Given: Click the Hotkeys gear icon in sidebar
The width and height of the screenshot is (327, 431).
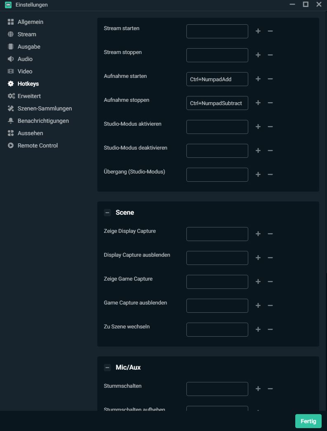Looking at the screenshot, I should (x=11, y=84).
